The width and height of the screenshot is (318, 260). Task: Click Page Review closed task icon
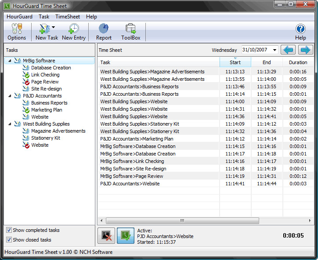tap(26, 82)
